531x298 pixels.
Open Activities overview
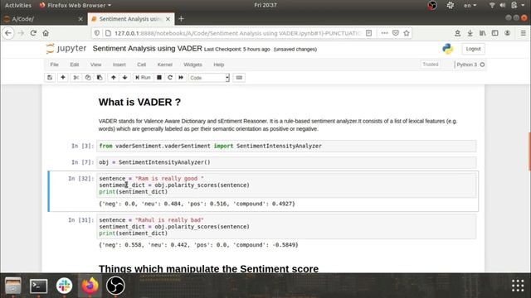[18, 5]
